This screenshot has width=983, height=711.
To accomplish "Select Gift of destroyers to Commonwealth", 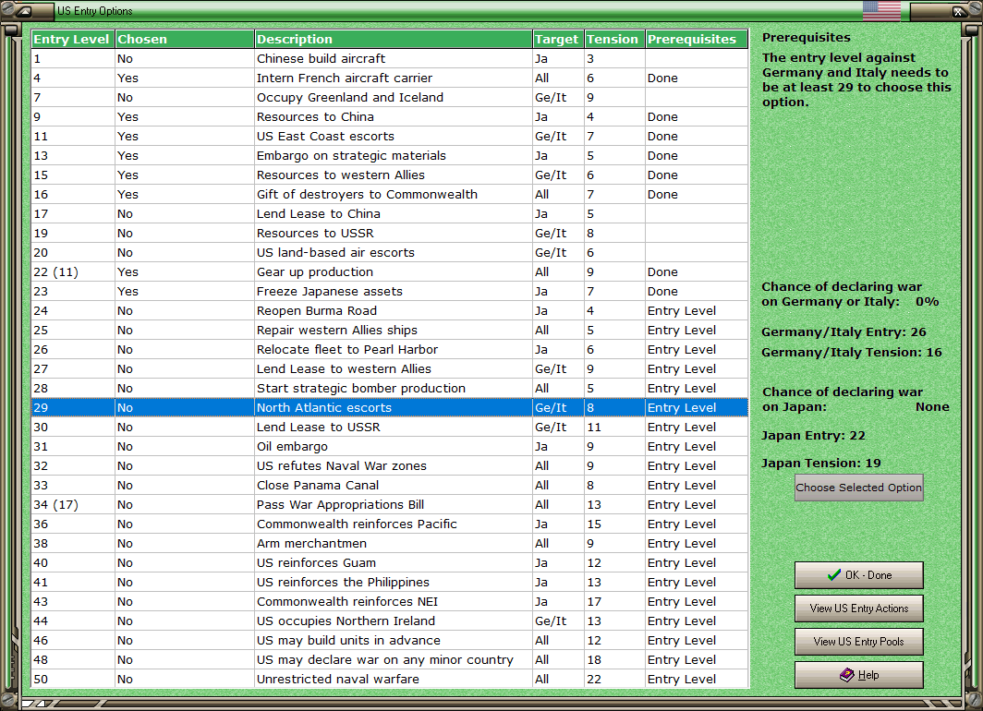I will click(x=390, y=195).
